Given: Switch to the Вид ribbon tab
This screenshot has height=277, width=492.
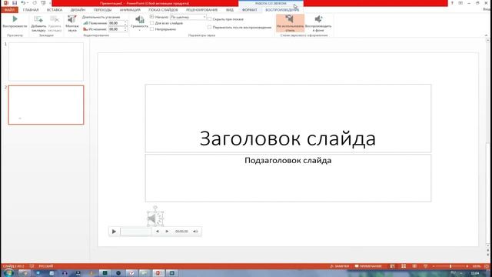Looking at the screenshot, I should pos(230,10).
